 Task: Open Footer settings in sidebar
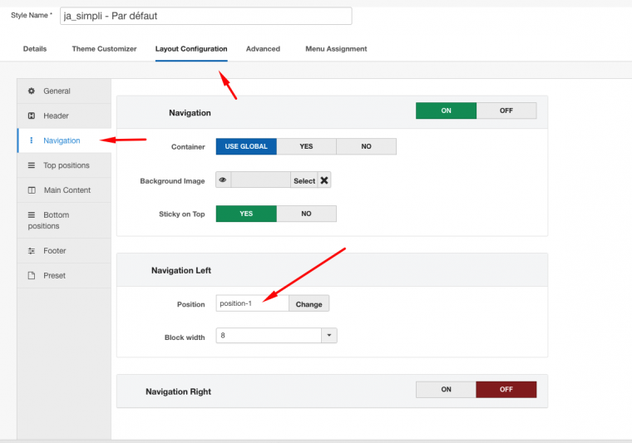click(x=64, y=251)
